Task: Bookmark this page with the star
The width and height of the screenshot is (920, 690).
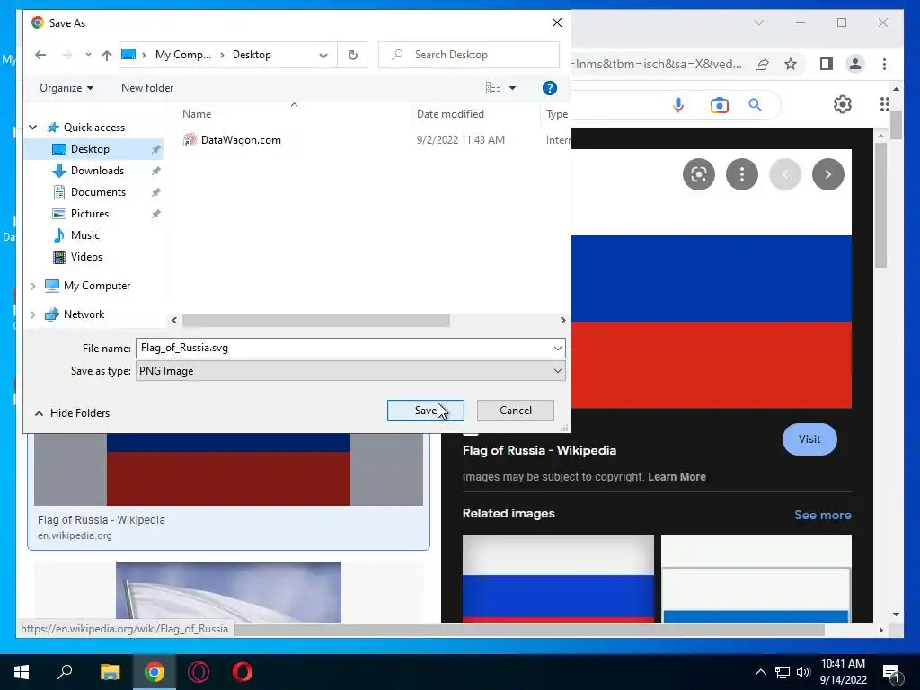Action: pos(791,64)
